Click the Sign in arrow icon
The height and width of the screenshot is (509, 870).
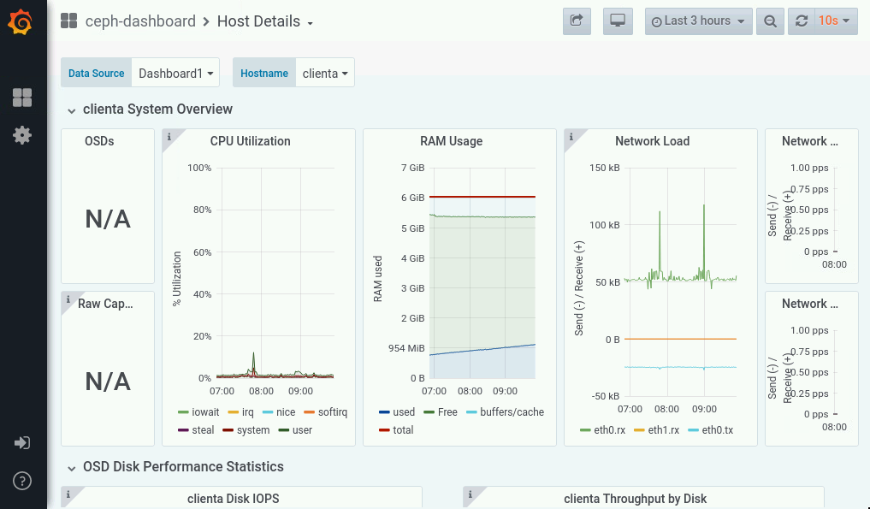coord(22,442)
